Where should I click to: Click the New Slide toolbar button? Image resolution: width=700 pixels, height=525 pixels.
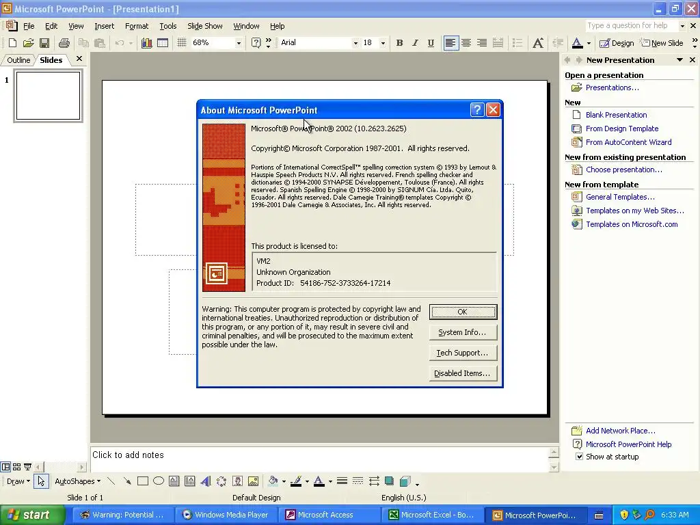tap(662, 43)
